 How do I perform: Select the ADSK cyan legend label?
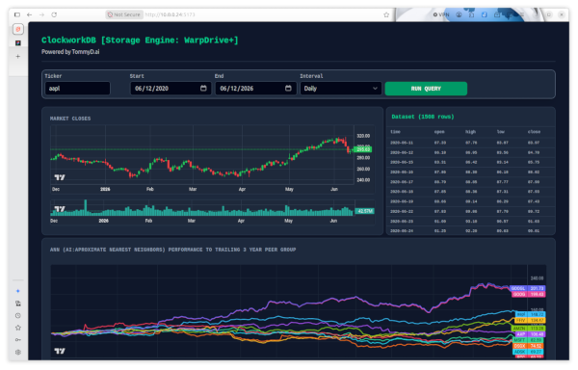pyautogui.click(x=529, y=352)
